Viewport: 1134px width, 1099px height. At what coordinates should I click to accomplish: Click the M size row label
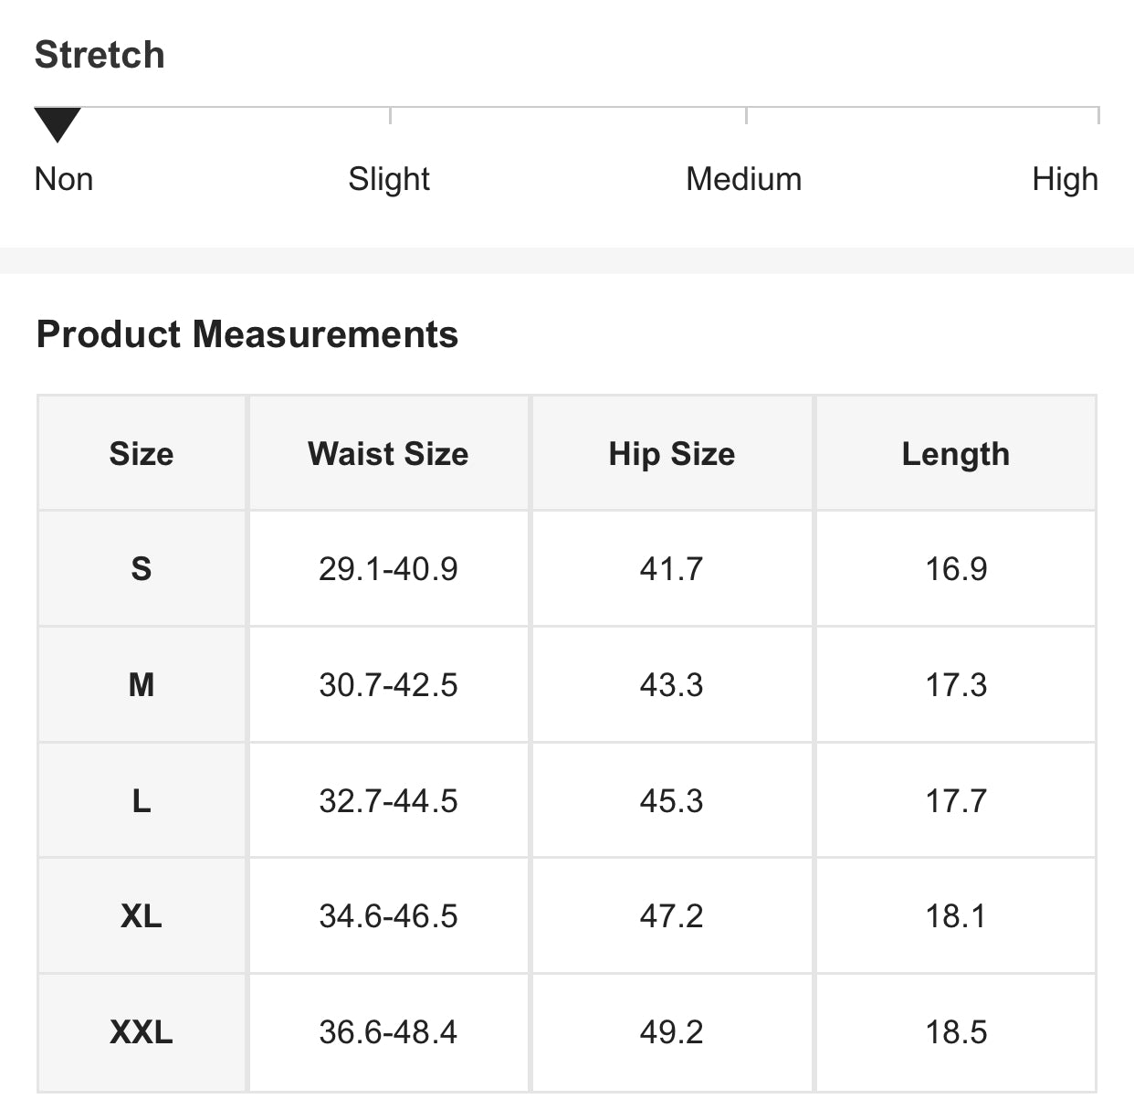(x=142, y=685)
